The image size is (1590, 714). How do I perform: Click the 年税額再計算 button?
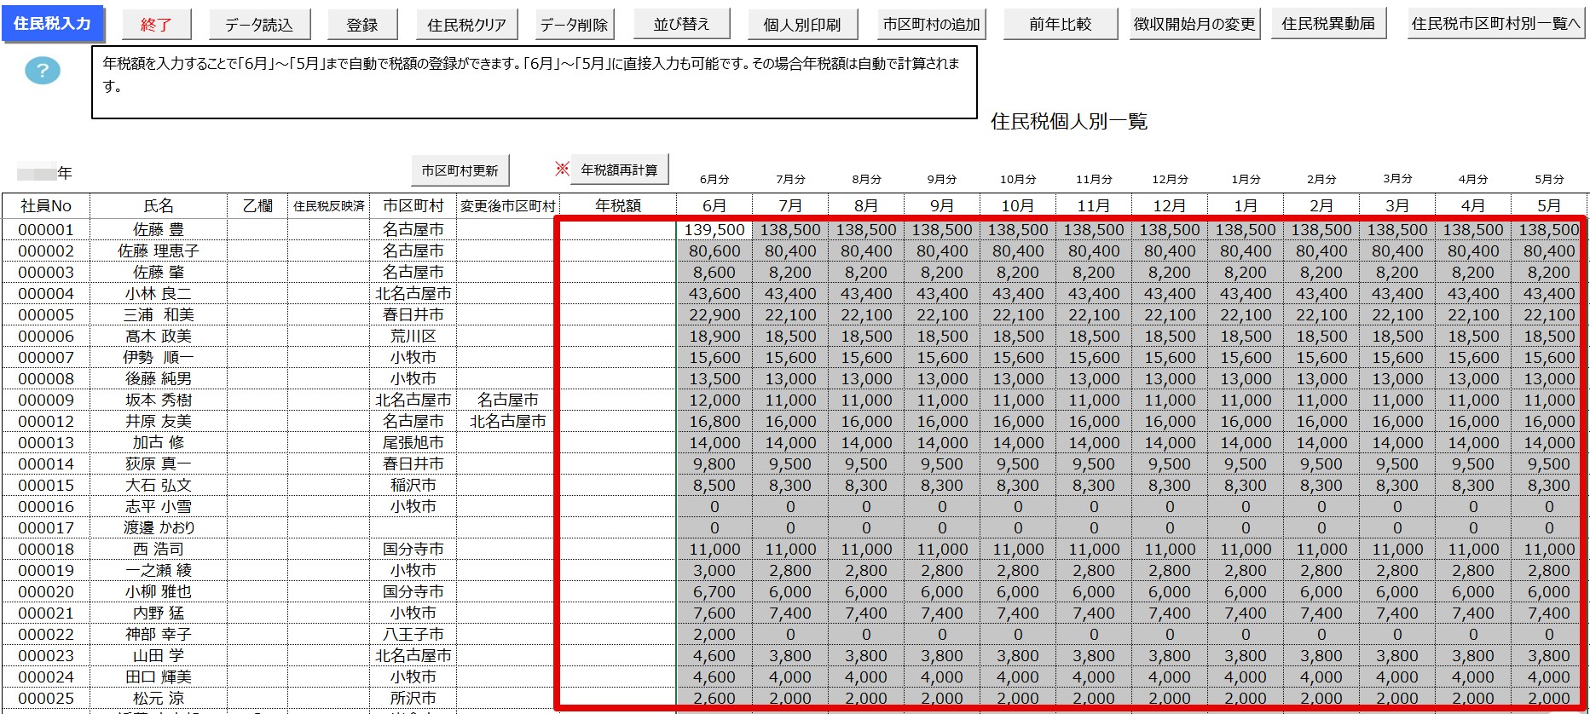620,170
